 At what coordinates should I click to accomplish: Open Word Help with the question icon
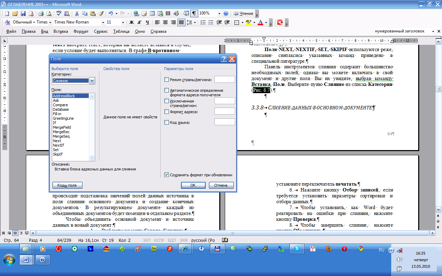[226, 13]
